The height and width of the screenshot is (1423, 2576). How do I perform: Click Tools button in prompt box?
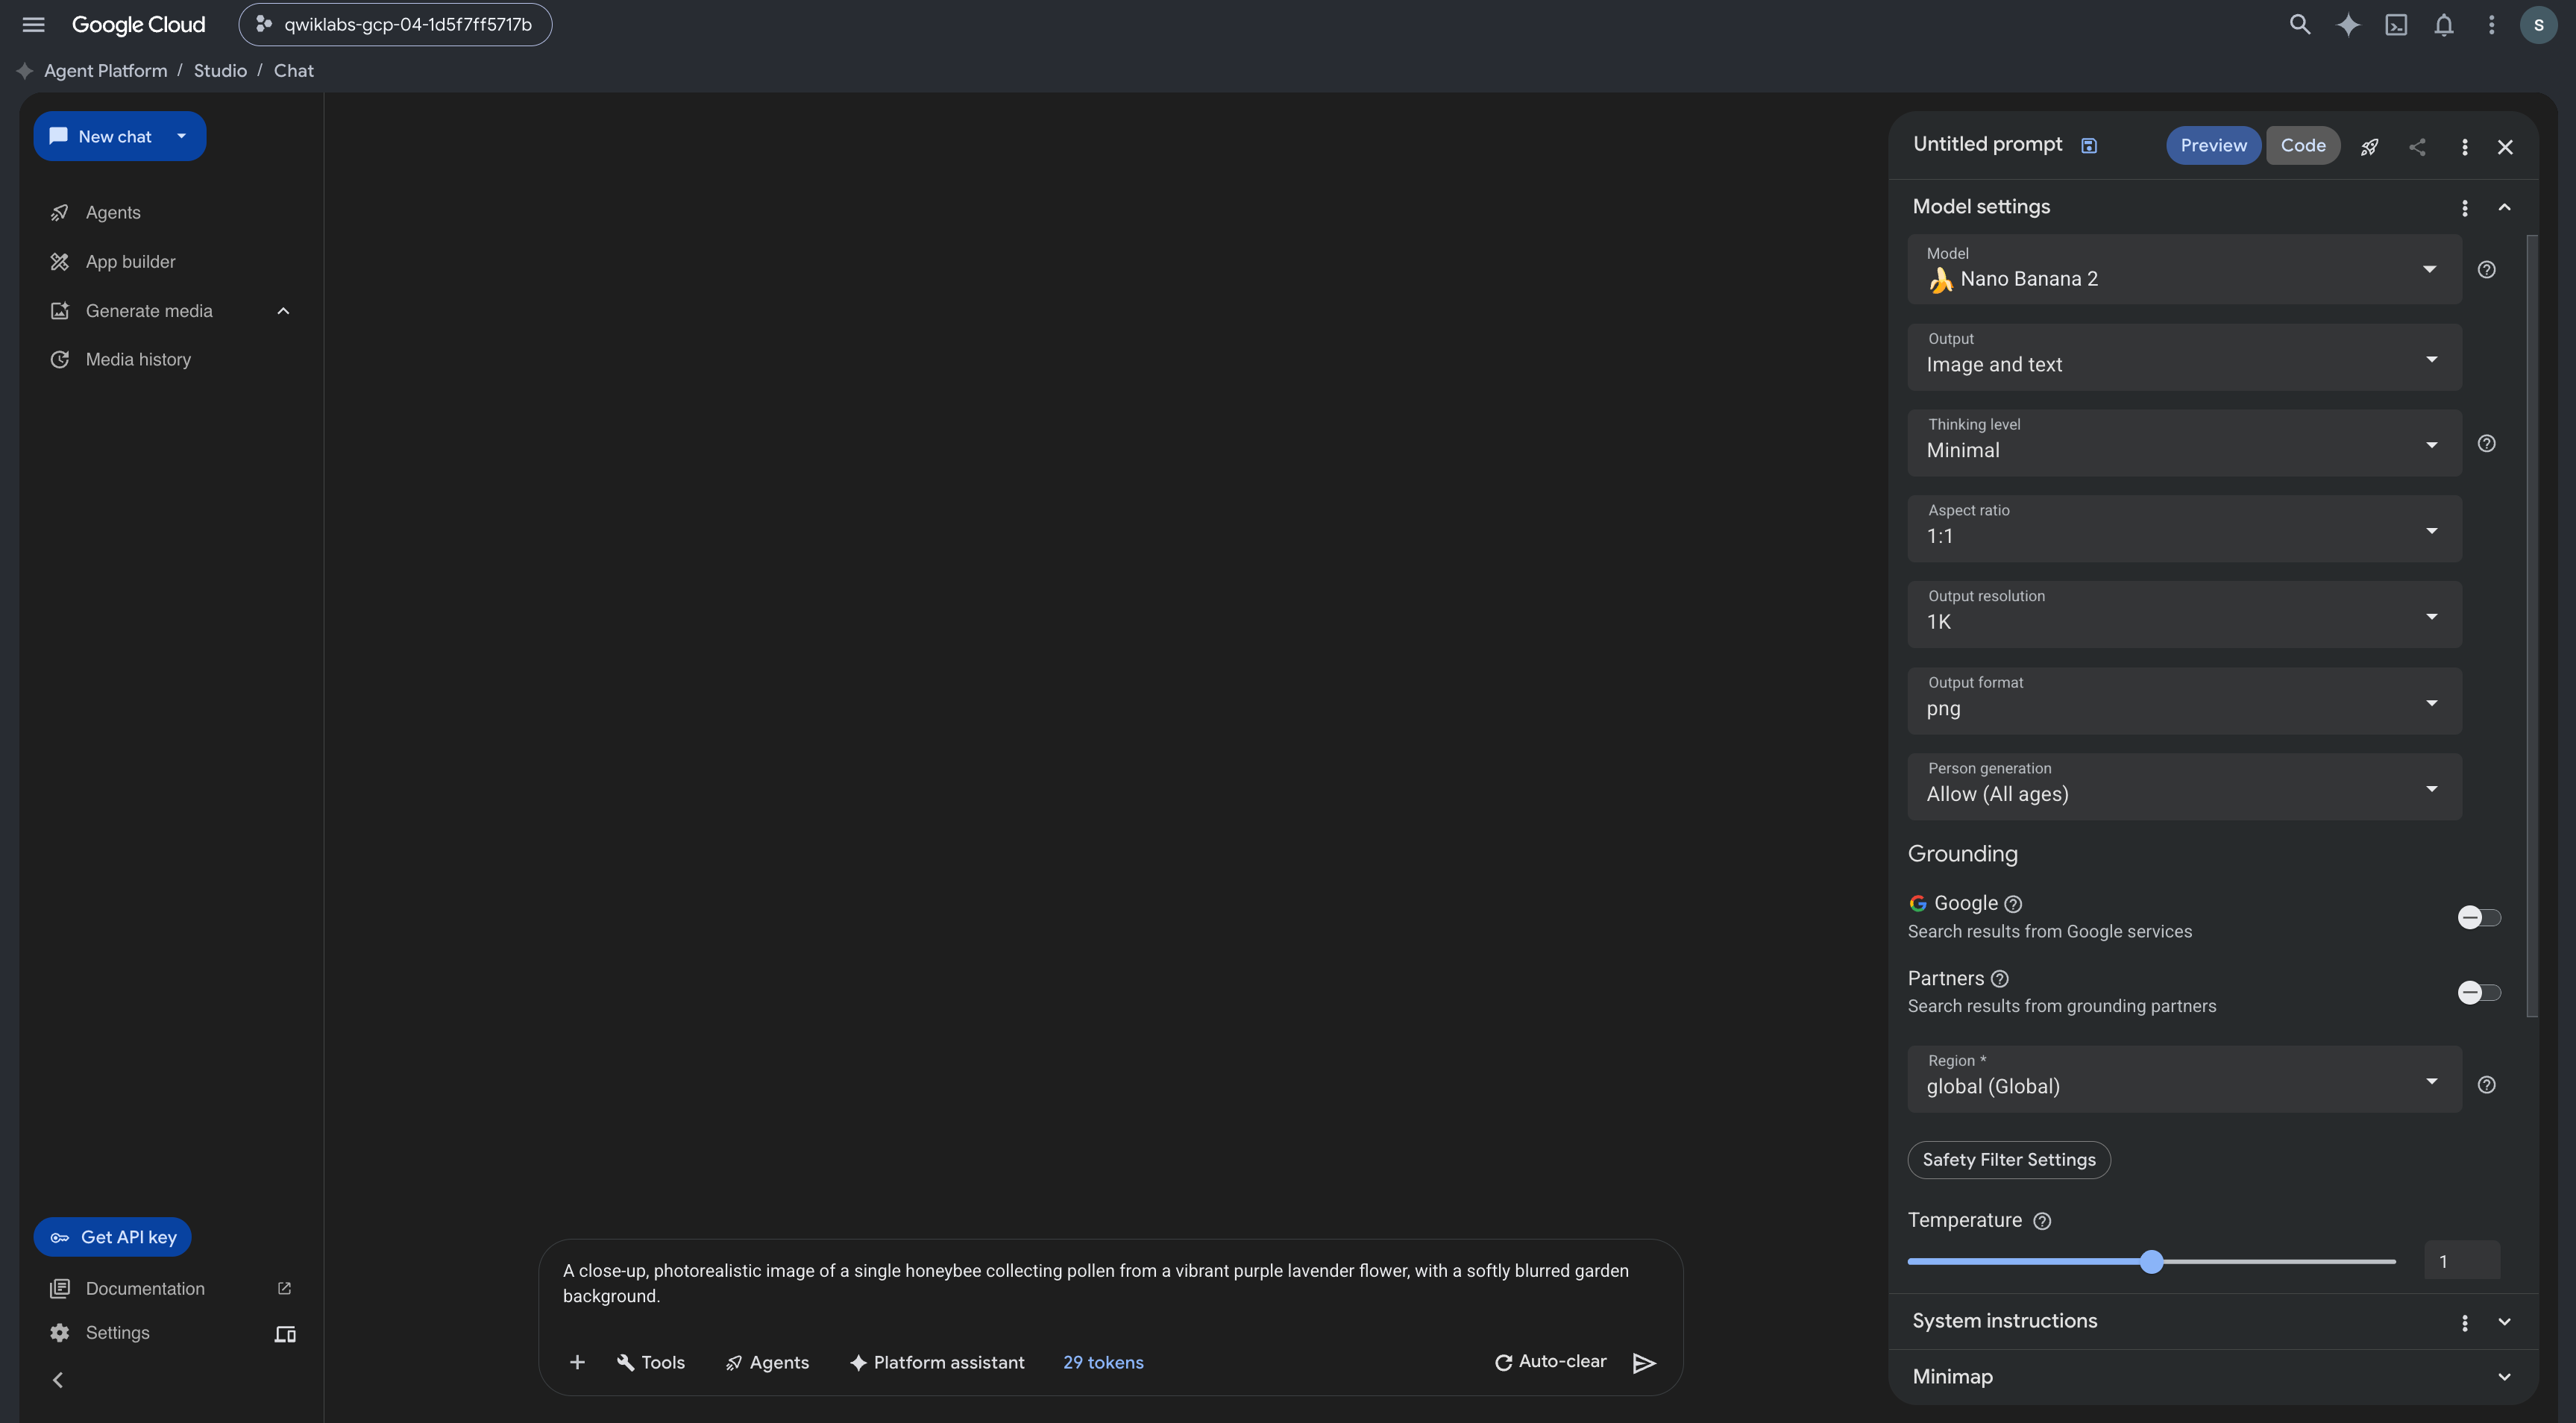pos(651,1362)
